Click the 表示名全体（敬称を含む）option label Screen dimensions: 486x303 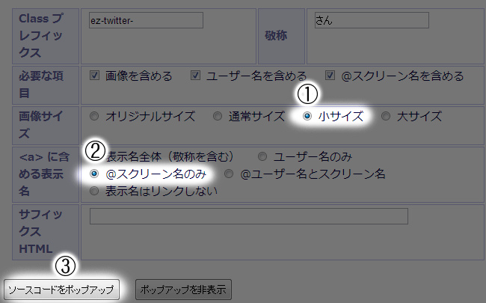click(x=170, y=157)
